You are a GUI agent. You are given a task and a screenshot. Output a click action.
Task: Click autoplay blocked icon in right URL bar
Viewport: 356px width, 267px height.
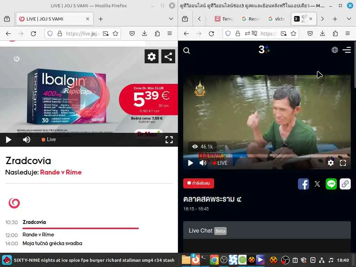(254, 34)
